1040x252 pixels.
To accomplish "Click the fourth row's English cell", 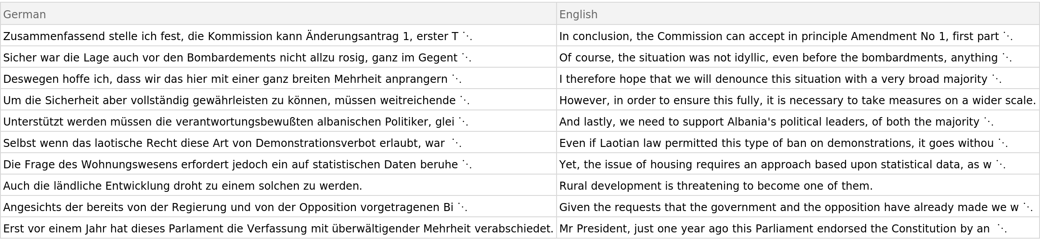I will (x=798, y=99).
